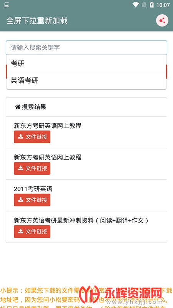This screenshot has width=173, height=308.
Task: Tap the 搜索结果 panel header
Action: (x=86, y=107)
